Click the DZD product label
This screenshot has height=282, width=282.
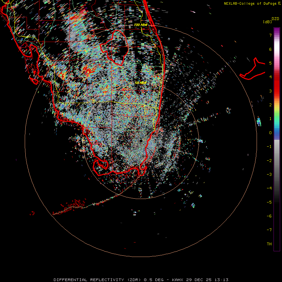tap(275, 19)
